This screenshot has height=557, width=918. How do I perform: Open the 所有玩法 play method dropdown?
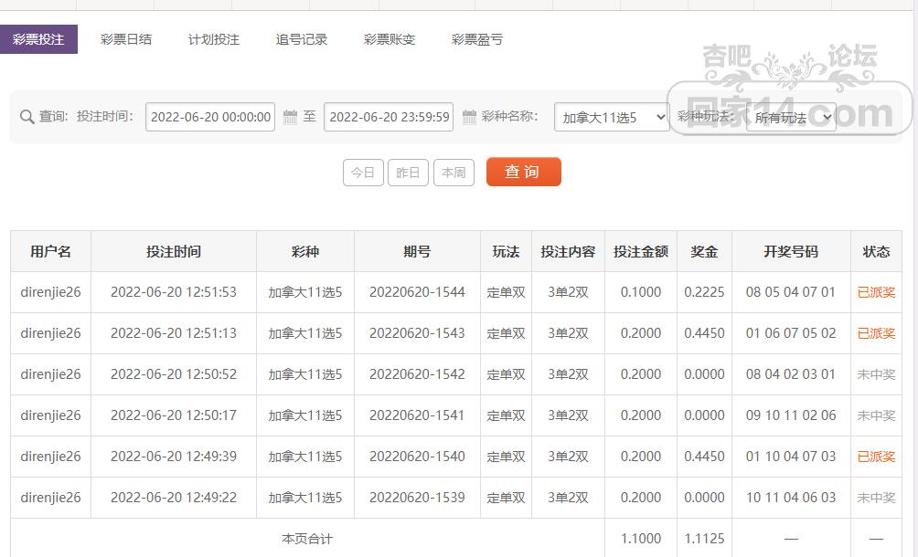tap(790, 117)
